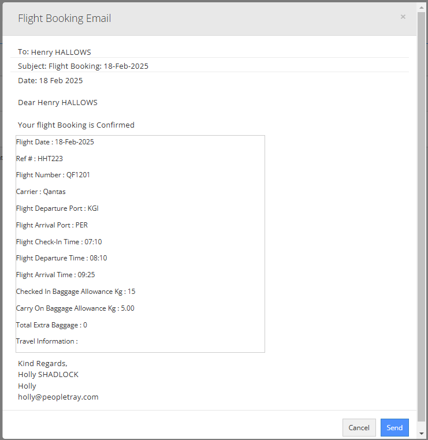Click the Carrier Qantas line

[40, 192]
